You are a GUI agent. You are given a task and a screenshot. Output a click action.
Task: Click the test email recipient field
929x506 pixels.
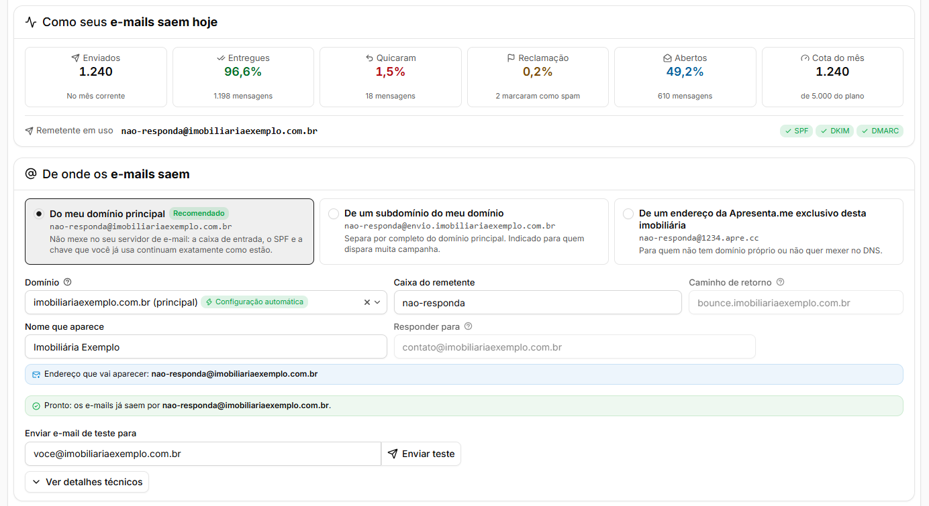203,454
